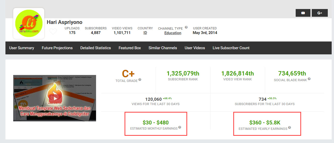Open the YouTube channel icon button
Screen dimensions: 334x143
303,13
